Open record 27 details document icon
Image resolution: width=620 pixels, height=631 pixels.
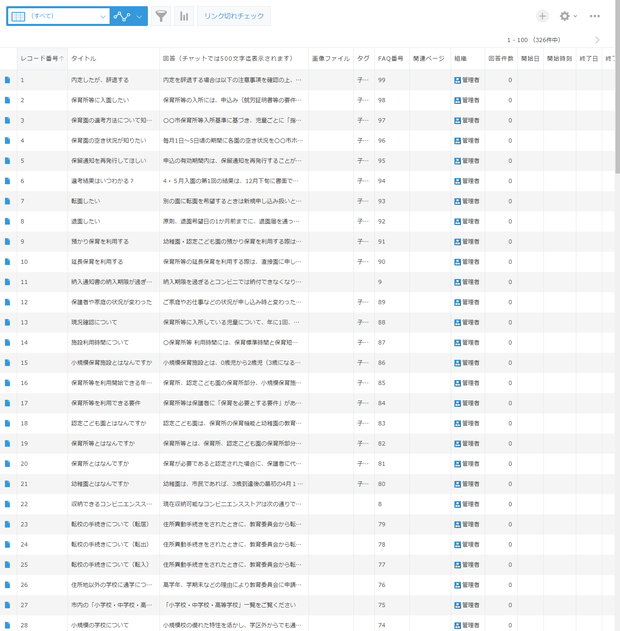7,605
